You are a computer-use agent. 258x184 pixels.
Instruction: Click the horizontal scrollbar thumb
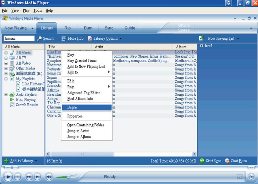82,154
